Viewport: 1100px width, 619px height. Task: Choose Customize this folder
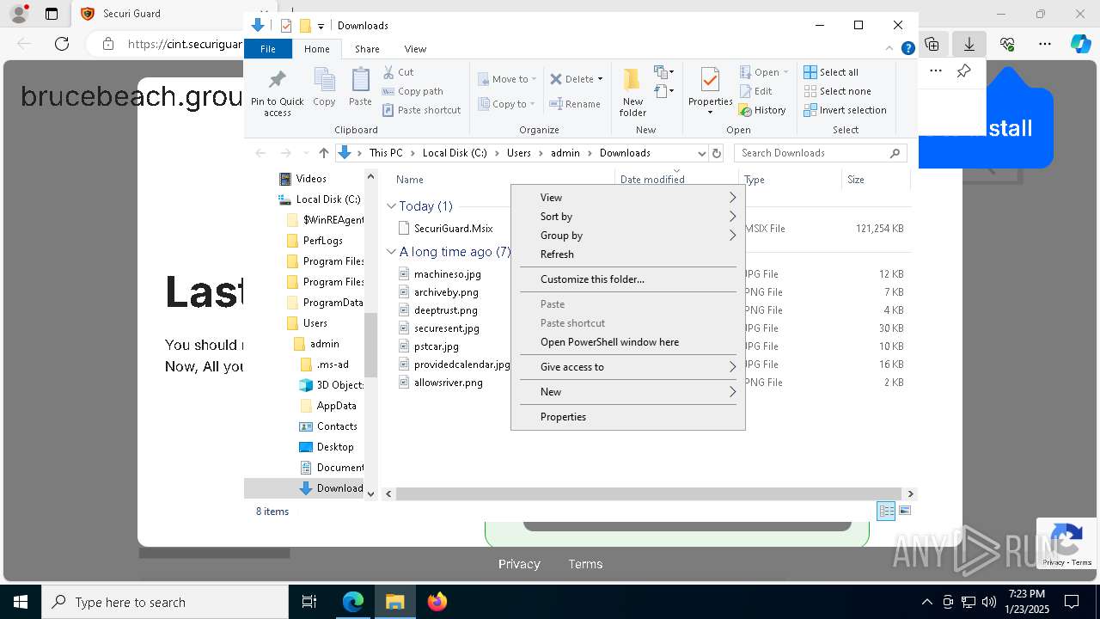pyautogui.click(x=628, y=279)
